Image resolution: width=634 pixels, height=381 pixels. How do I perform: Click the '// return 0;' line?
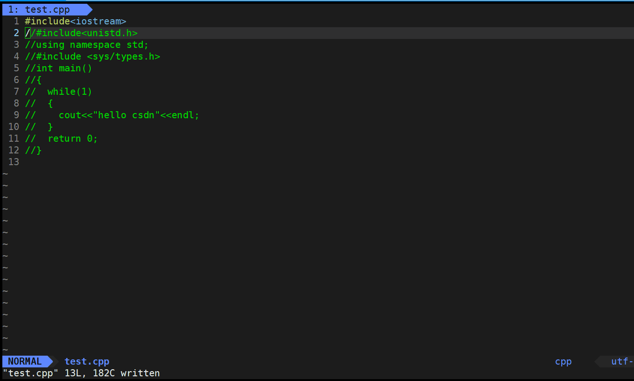[62, 138]
